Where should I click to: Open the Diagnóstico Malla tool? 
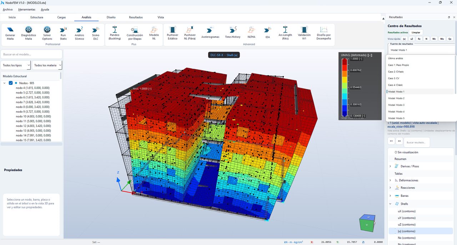29,33
